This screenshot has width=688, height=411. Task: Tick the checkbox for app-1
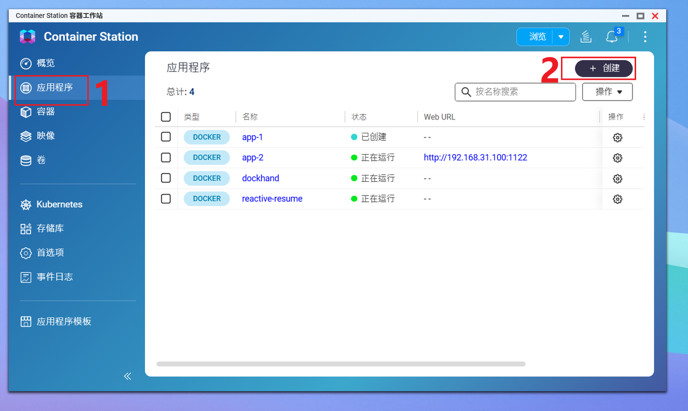click(166, 137)
